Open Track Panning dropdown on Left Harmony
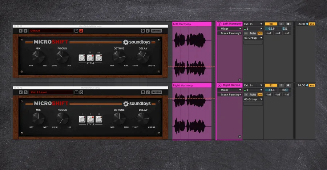 230,33
